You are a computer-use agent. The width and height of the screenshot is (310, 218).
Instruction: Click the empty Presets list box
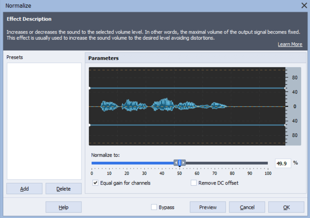[x=44, y=121]
